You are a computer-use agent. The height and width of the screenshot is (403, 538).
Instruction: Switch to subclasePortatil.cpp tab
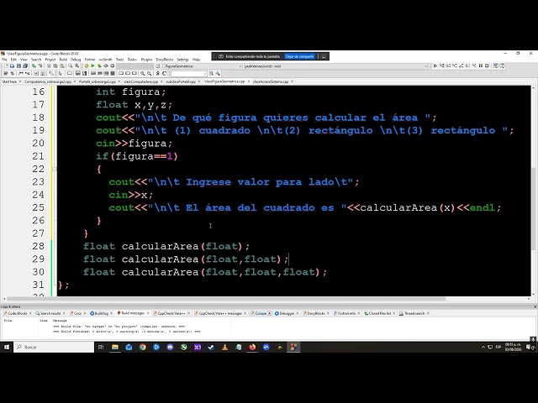coord(181,81)
